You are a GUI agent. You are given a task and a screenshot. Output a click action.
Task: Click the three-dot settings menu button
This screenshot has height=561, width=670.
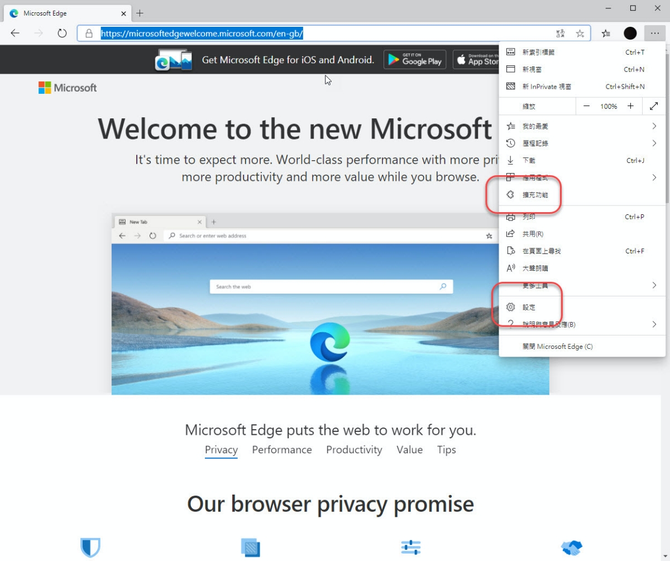point(655,33)
